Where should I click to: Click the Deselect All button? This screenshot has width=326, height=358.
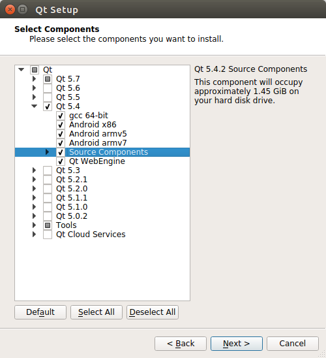[x=153, y=312]
